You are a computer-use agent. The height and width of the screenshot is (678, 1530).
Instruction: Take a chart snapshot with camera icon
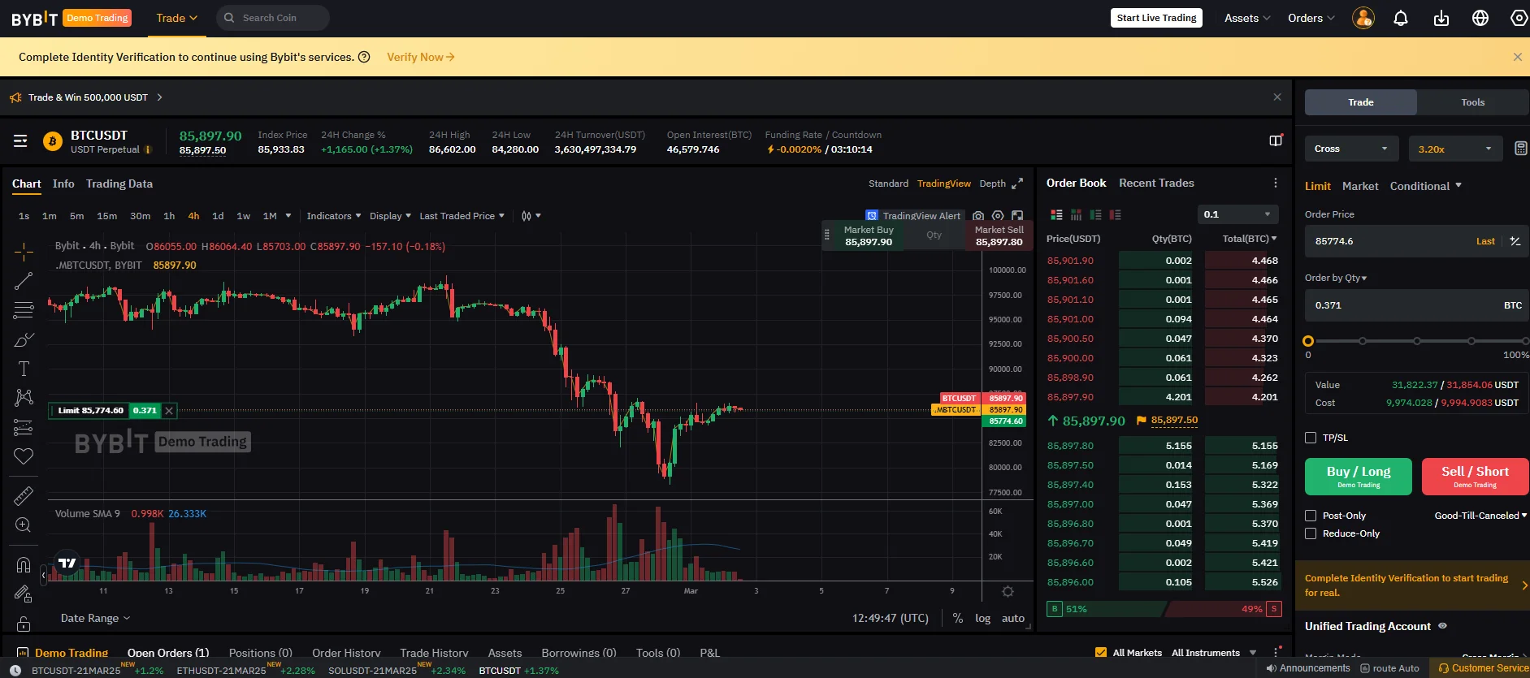[x=978, y=216]
